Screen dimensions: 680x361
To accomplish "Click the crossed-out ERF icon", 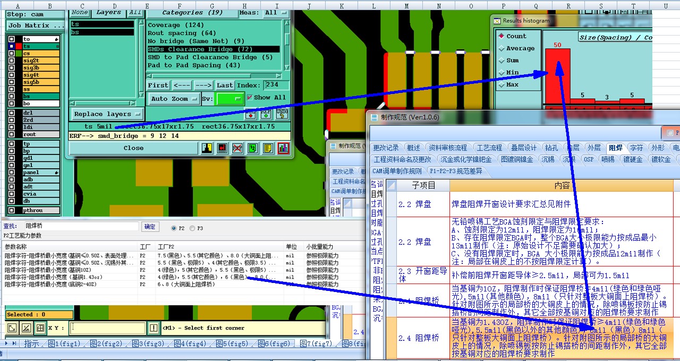I will click(237, 148).
